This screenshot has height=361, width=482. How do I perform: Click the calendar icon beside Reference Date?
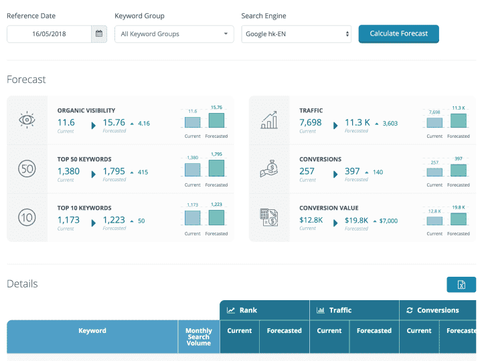point(99,34)
